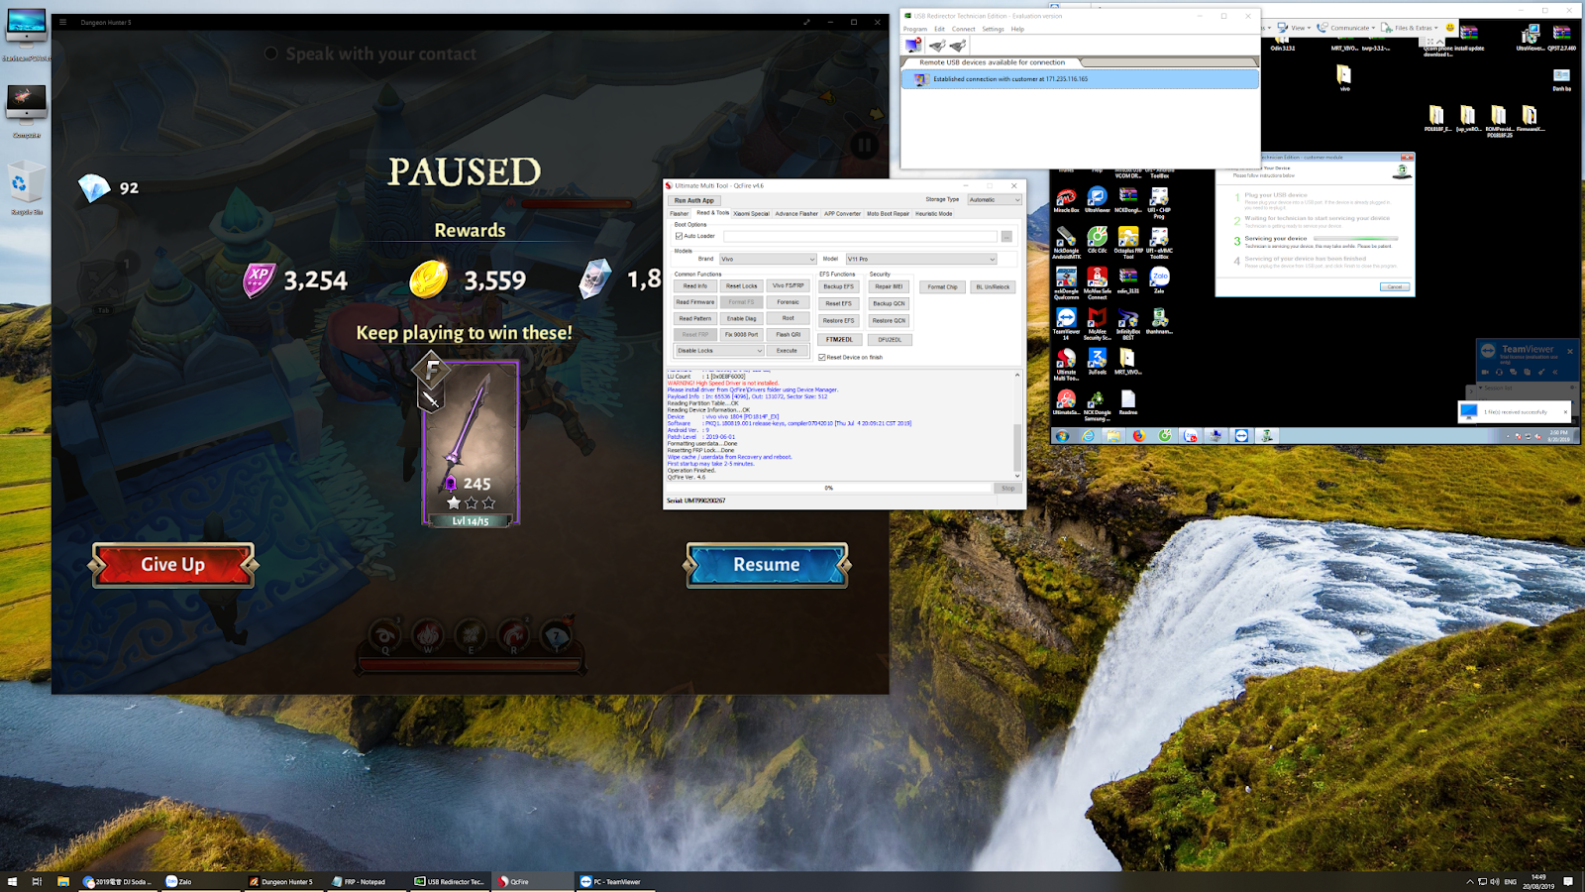The image size is (1585, 892).
Task: Click the BL Un/Relock button
Action: point(993,287)
